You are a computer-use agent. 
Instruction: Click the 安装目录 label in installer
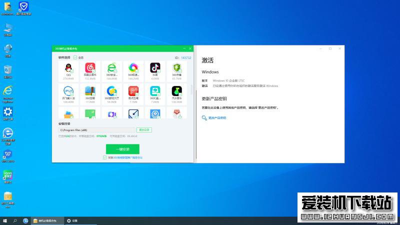[64, 123]
